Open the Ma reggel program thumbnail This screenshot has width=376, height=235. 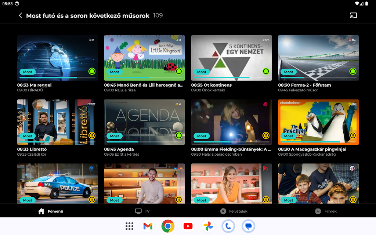click(x=57, y=55)
